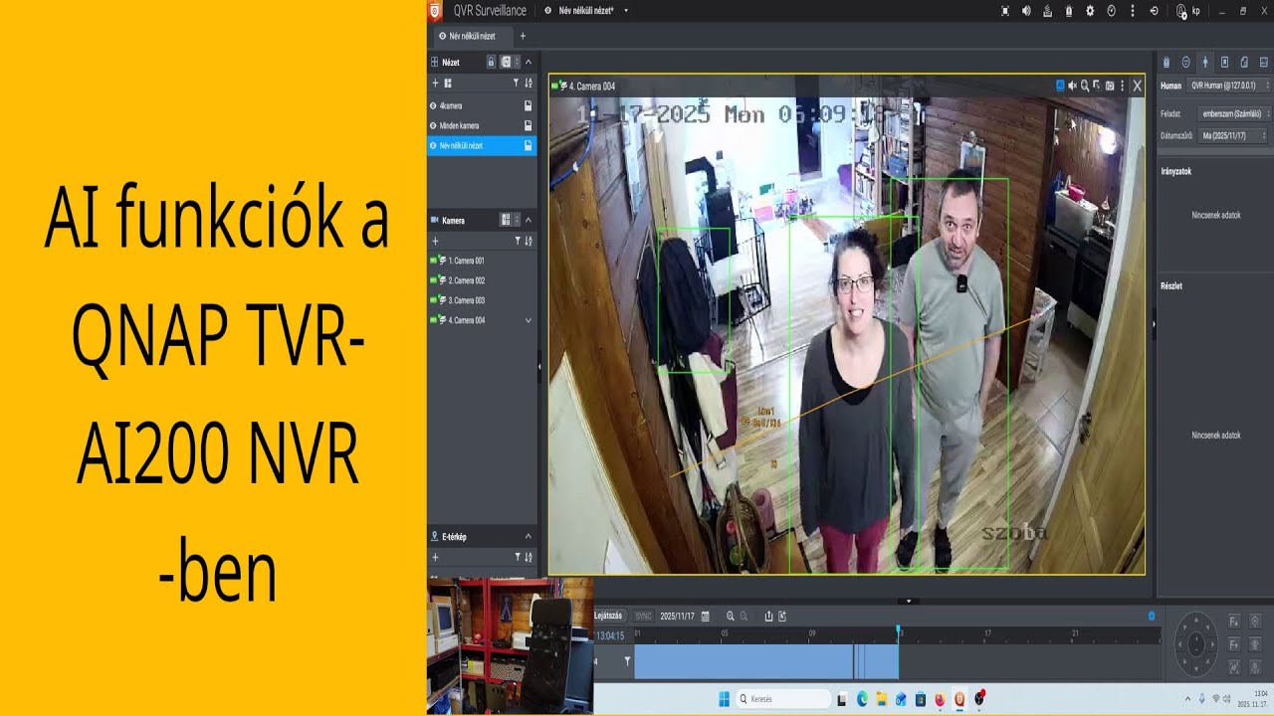Click save icon beside Minden kamera
1274x716 pixels.
coord(529,125)
